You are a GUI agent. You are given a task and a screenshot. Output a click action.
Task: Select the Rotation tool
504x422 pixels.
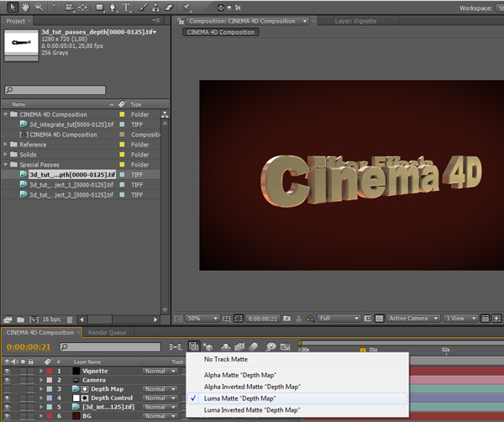click(x=56, y=7)
